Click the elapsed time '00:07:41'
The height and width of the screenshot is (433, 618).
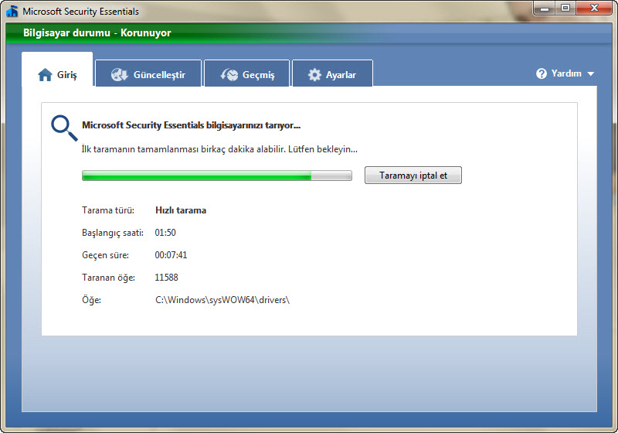click(x=171, y=255)
